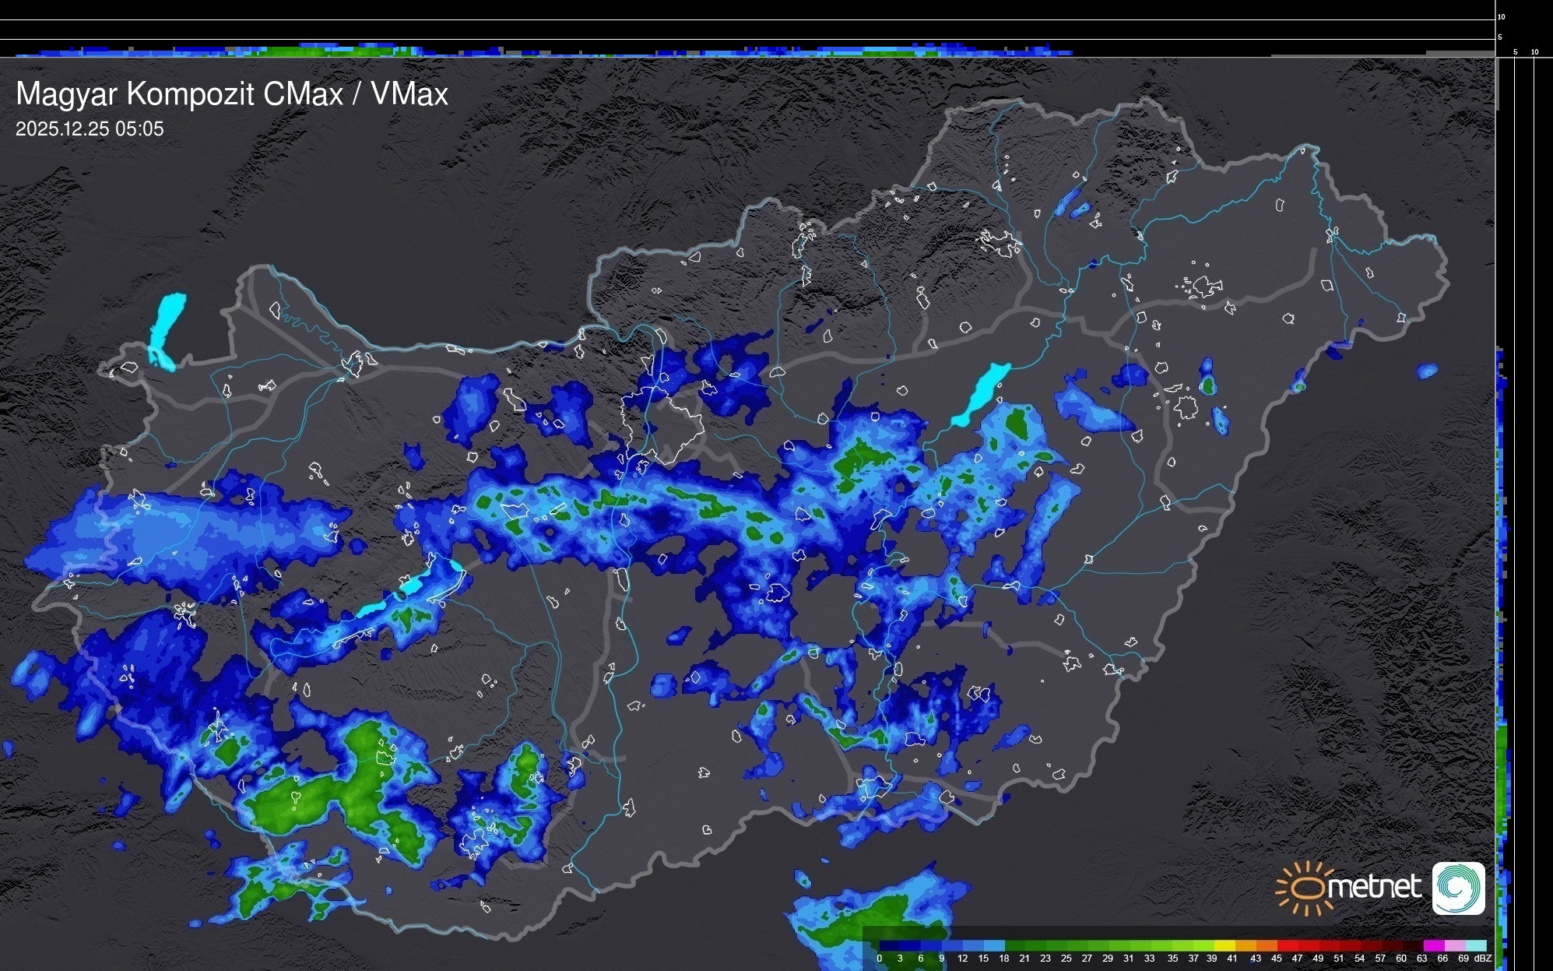Click the teal swirl app icon
Viewport: 1553px width, 971px height.
1458,888
